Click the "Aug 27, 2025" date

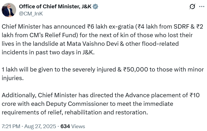click(42, 126)
